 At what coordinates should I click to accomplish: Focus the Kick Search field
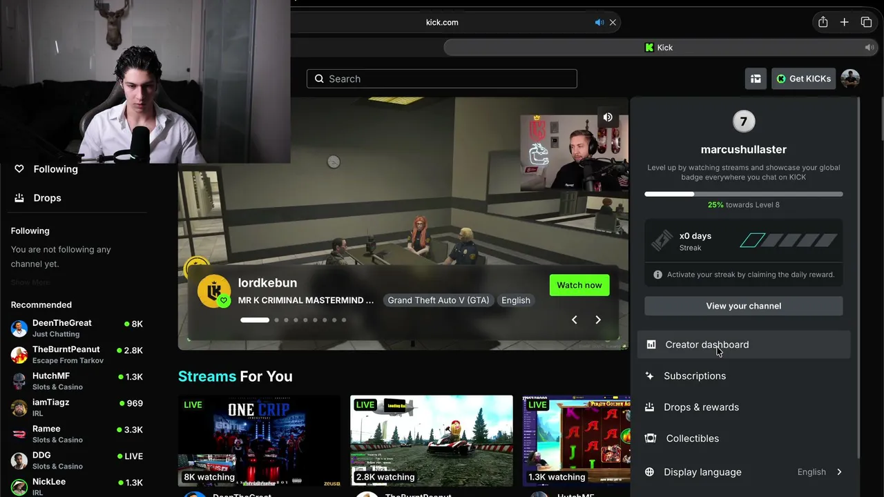click(442, 79)
